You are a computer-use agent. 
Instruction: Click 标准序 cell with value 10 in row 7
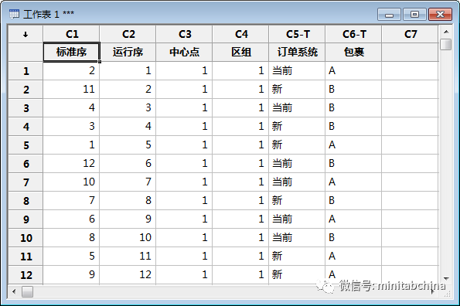[x=71, y=182]
